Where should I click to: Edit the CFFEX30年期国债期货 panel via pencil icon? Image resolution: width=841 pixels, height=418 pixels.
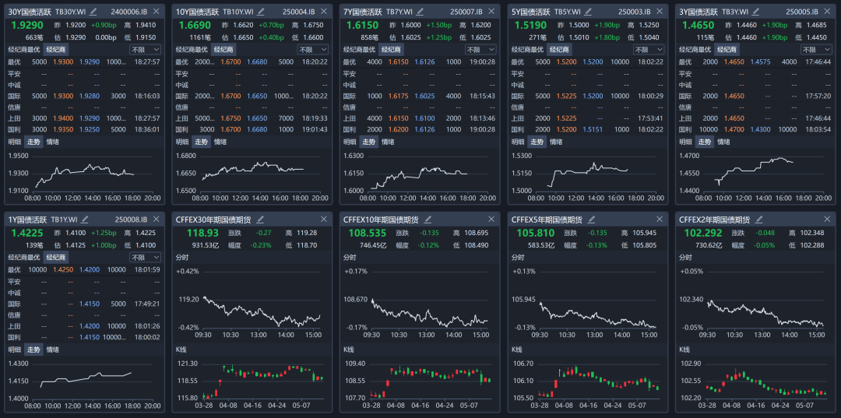[261, 220]
